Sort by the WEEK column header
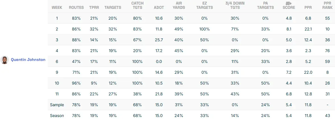This screenshot has height=119, width=335. (57, 8)
